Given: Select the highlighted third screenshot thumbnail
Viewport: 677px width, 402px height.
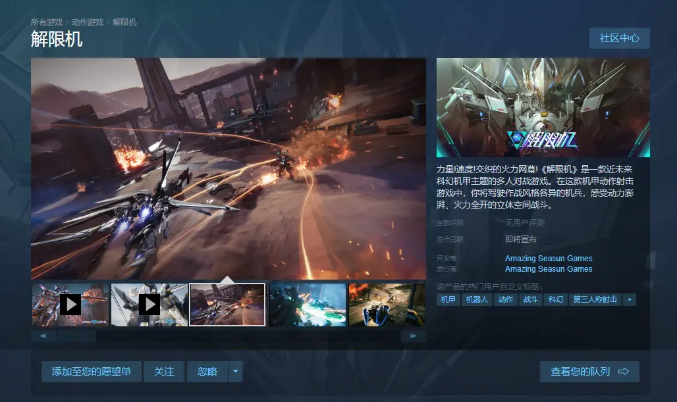Looking at the screenshot, I should [x=228, y=305].
